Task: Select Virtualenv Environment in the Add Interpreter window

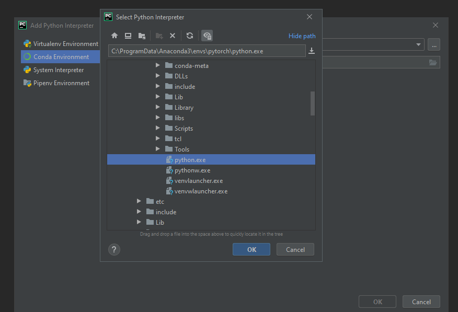Action: [61, 44]
